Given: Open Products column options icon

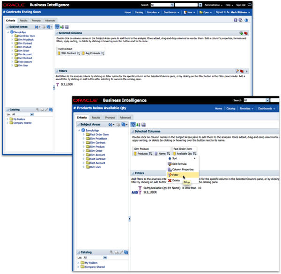Looking at the screenshot, I should [x=150, y=154].
